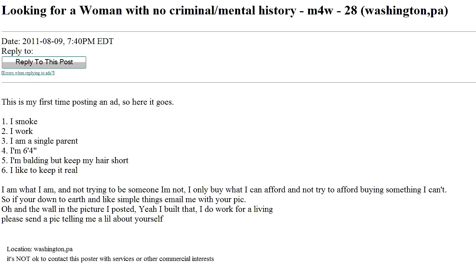Click list item about balding hair
476x266 pixels.
click(x=65, y=161)
